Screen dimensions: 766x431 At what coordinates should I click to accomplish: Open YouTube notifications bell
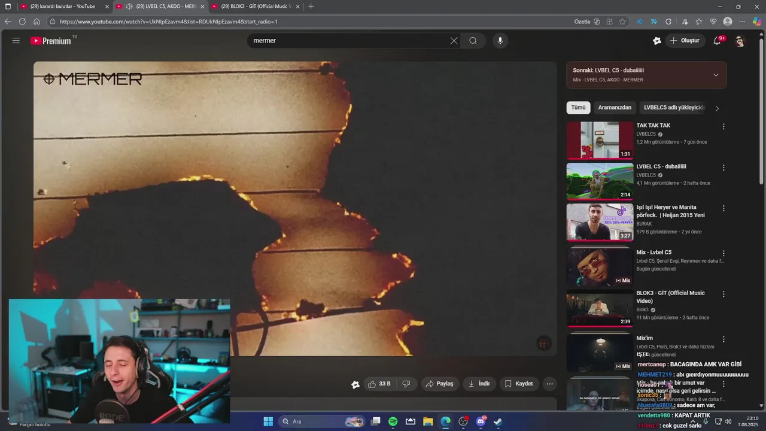click(x=718, y=41)
